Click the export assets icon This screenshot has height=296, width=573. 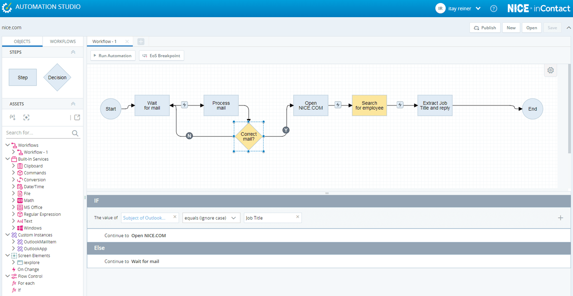[77, 117]
